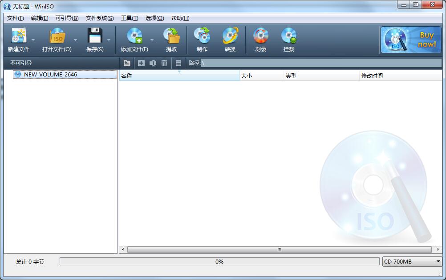Mount an image using 挂载 icon
446x280 pixels.
click(x=289, y=36)
